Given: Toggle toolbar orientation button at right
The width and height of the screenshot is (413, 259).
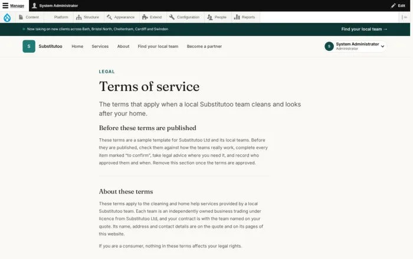Looking at the screenshot, I should 404,17.
